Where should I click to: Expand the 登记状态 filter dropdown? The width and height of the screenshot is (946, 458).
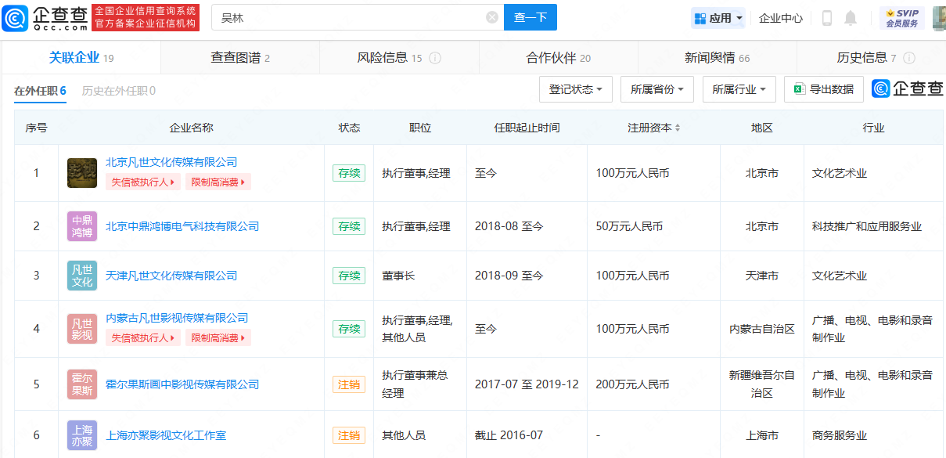coord(575,89)
